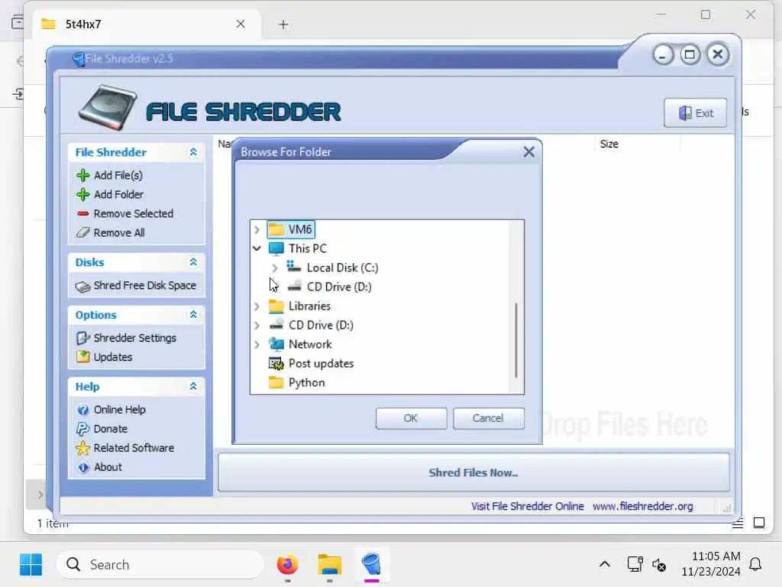Click the Updates box icon
This screenshot has width=782, height=587.
pos(82,357)
